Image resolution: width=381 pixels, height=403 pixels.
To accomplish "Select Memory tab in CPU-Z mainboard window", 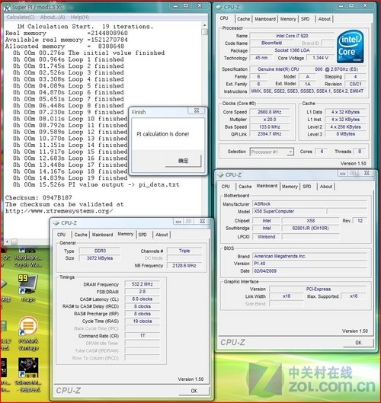I will click(x=290, y=187).
